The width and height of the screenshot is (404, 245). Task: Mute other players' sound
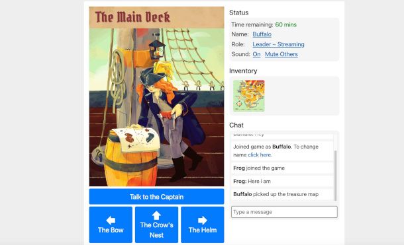[x=281, y=54]
